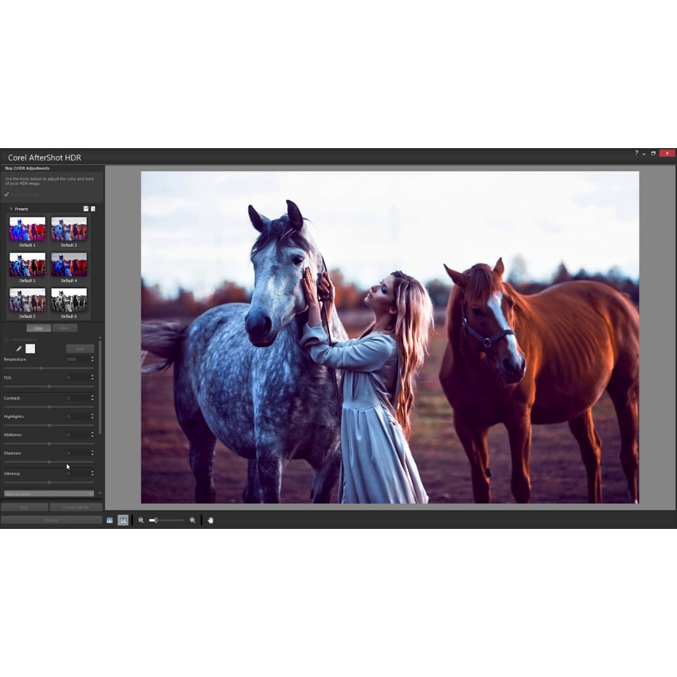Click the Contrast value stepper arrows
Image resolution: width=677 pixels, height=677 pixels.
click(93, 397)
